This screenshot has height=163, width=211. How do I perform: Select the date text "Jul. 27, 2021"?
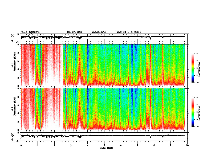point(74,32)
